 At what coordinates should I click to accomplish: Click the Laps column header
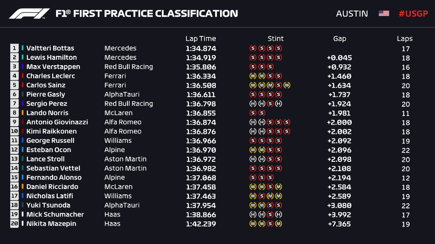[x=404, y=39]
